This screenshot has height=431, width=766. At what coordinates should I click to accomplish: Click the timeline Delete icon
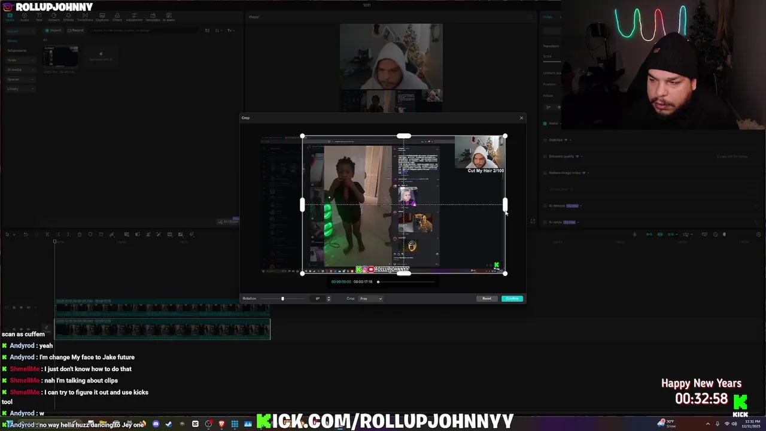80,235
